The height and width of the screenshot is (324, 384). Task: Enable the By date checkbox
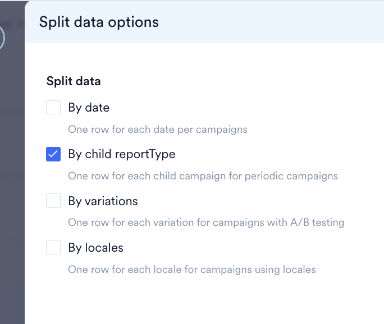[53, 107]
